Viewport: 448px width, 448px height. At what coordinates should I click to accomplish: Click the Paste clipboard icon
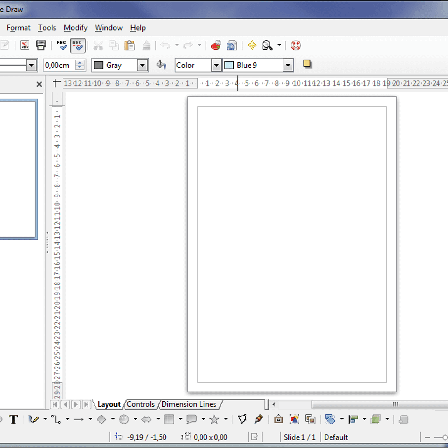129,45
